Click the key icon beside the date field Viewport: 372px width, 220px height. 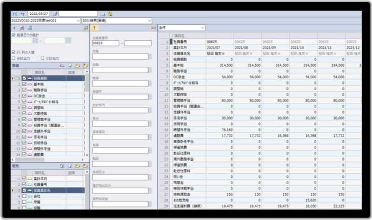(x=55, y=14)
